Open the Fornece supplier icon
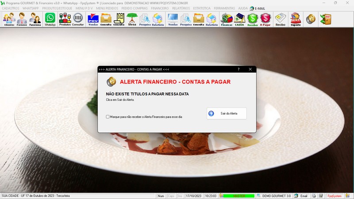Screen dimensions: 354x199 [x=22, y=19]
